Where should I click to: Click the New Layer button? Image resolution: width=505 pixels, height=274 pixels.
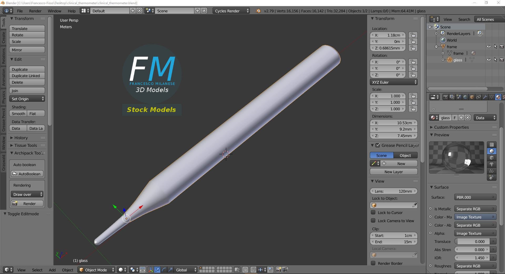(394, 172)
